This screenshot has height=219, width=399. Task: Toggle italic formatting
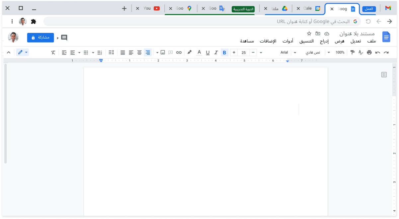216,53
